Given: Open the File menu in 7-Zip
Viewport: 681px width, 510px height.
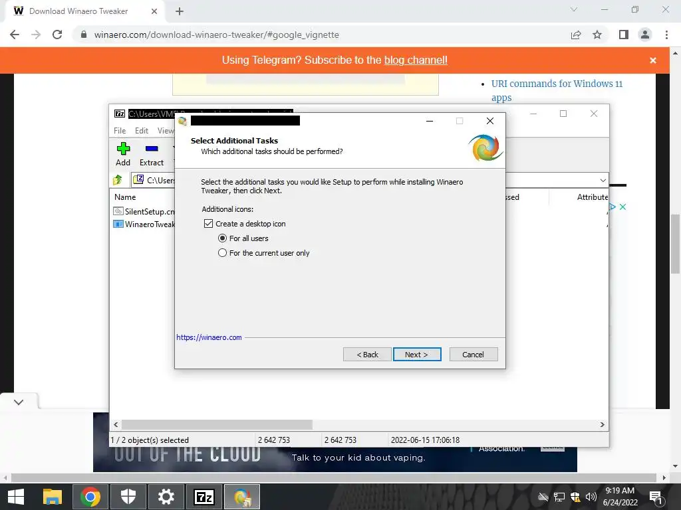Looking at the screenshot, I should pyautogui.click(x=120, y=131).
